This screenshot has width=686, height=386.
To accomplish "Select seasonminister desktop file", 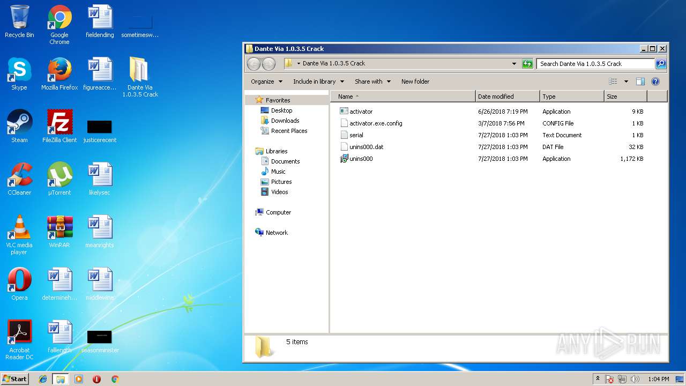I will pos(100,341).
